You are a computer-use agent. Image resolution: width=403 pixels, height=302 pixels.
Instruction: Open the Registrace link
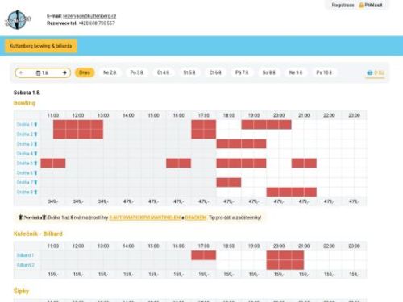(343, 5)
